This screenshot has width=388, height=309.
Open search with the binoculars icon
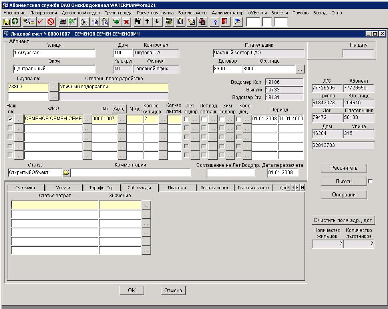[138, 22]
